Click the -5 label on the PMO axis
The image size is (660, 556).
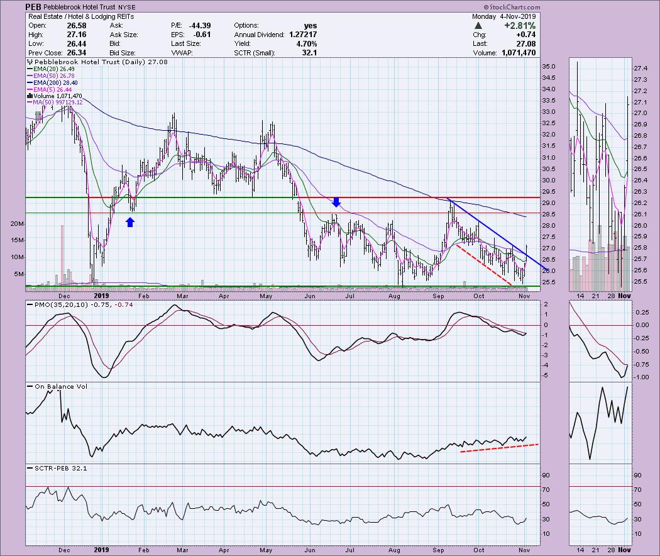pyautogui.click(x=546, y=375)
